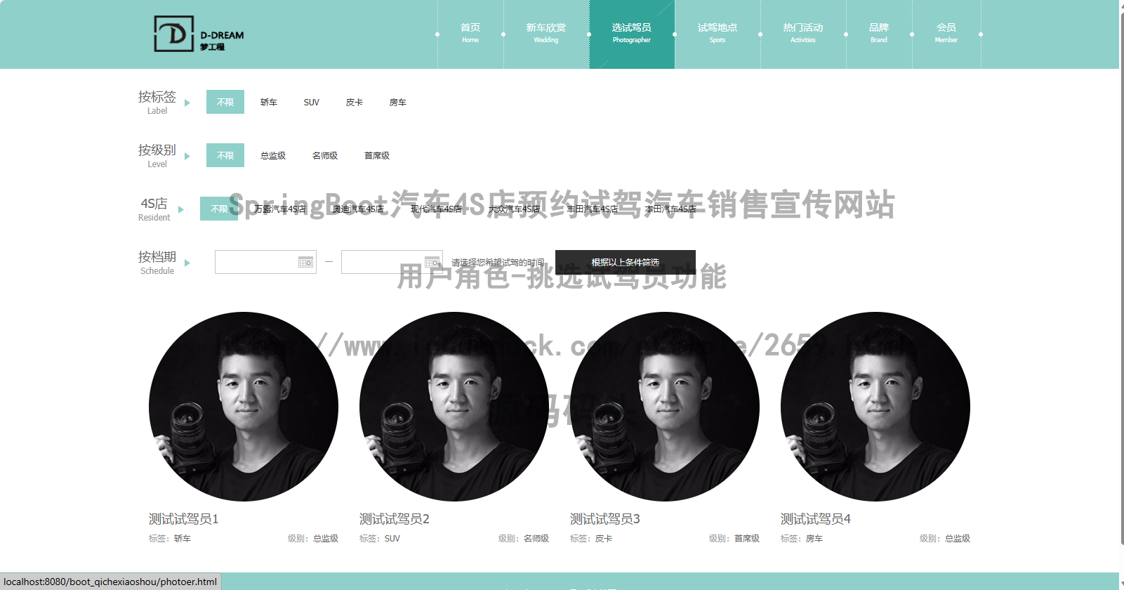This screenshot has height=590, width=1124.
Task: Open photo of 测试试驾员1
Action: [x=244, y=407]
